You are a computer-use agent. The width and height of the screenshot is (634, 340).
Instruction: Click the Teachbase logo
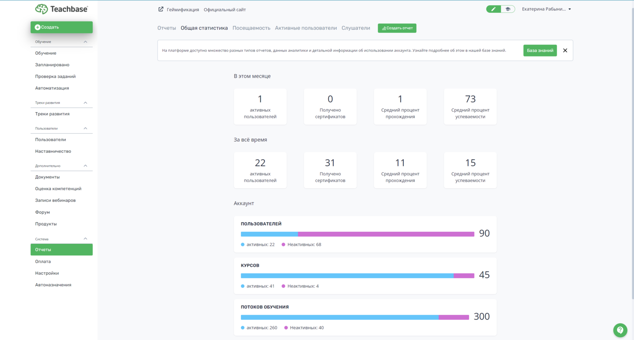pos(61,9)
